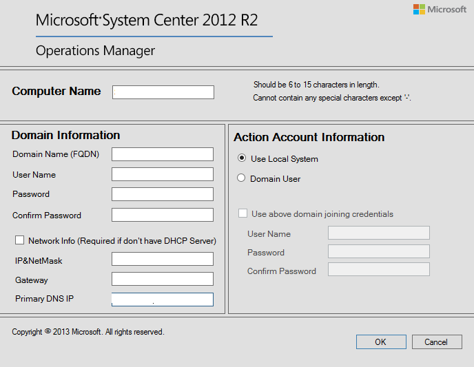Click the Primary DNS IP field
Image resolution: width=474 pixels, height=367 pixels.
click(x=163, y=300)
